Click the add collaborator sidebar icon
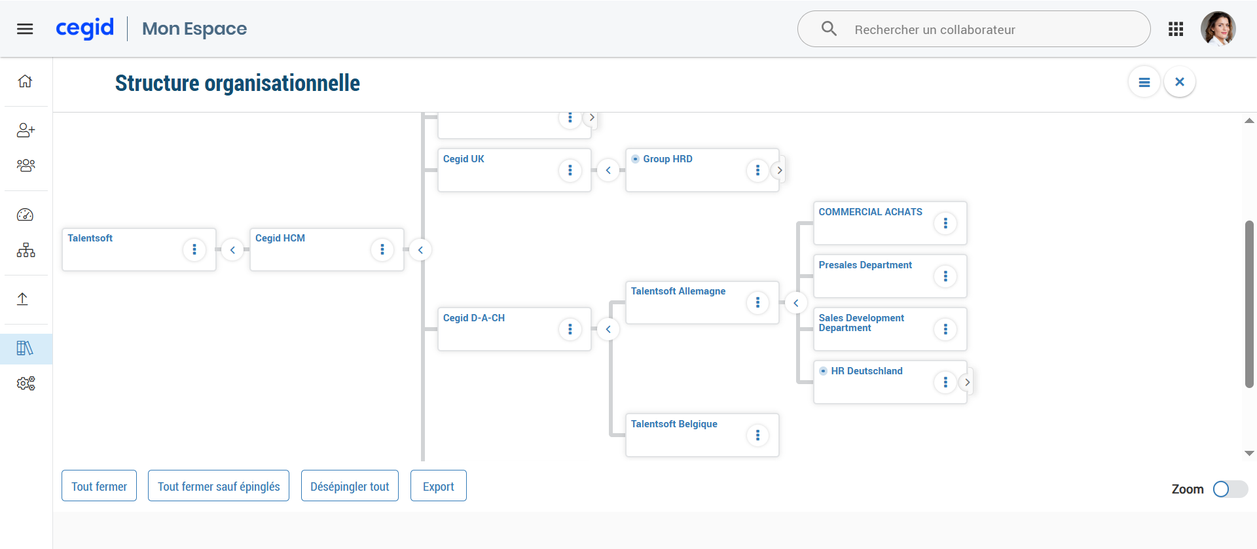 tap(26, 130)
